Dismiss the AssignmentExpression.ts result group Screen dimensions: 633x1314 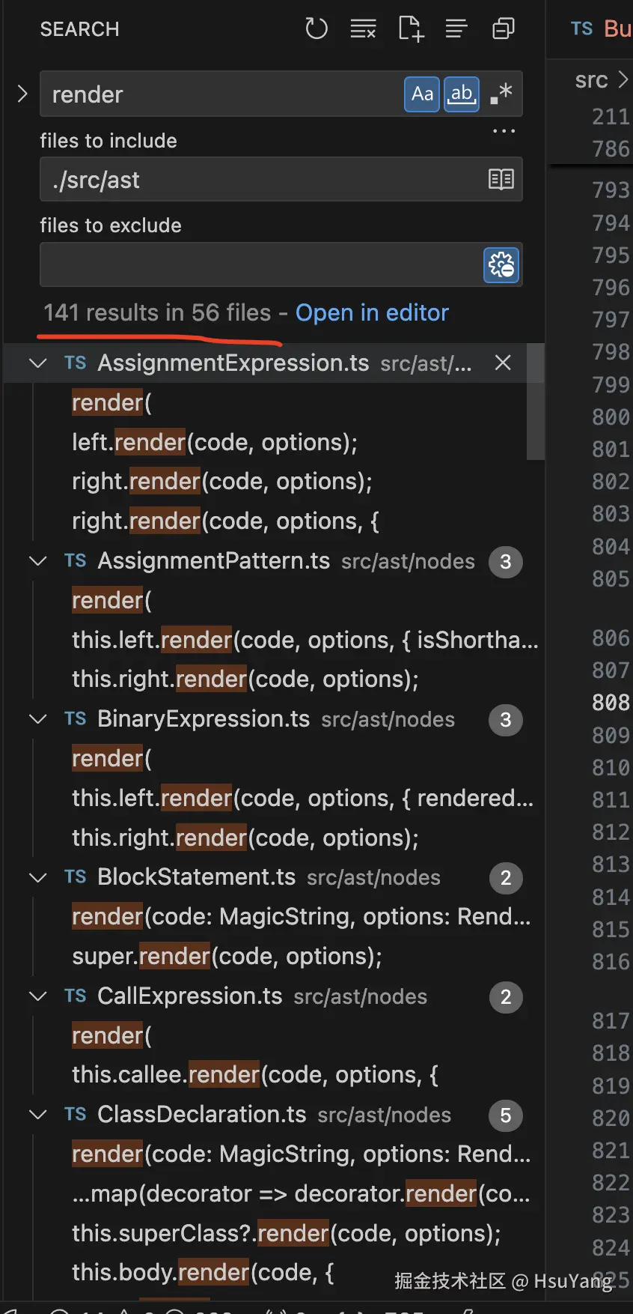[x=503, y=363]
